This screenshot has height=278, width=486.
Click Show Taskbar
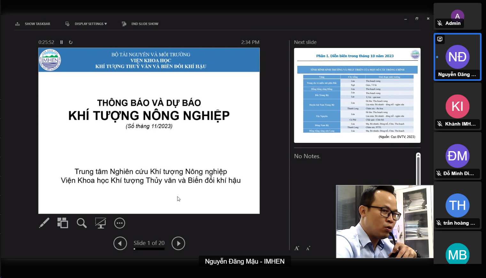coord(33,24)
